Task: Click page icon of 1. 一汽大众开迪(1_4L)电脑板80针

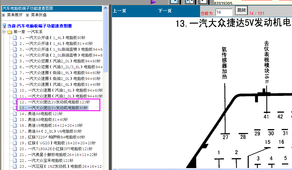Action: coord(15,38)
